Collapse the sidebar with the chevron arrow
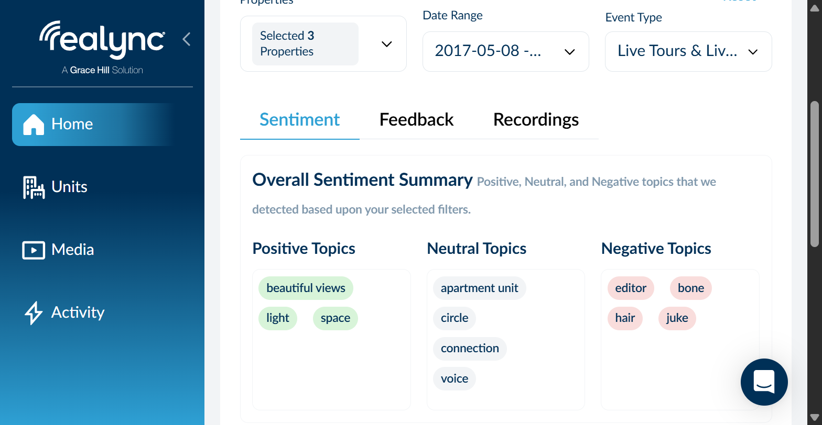This screenshot has height=425, width=822. pyautogui.click(x=187, y=39)
